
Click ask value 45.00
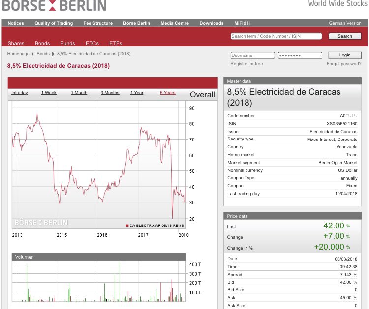click(x=346, y=298)
